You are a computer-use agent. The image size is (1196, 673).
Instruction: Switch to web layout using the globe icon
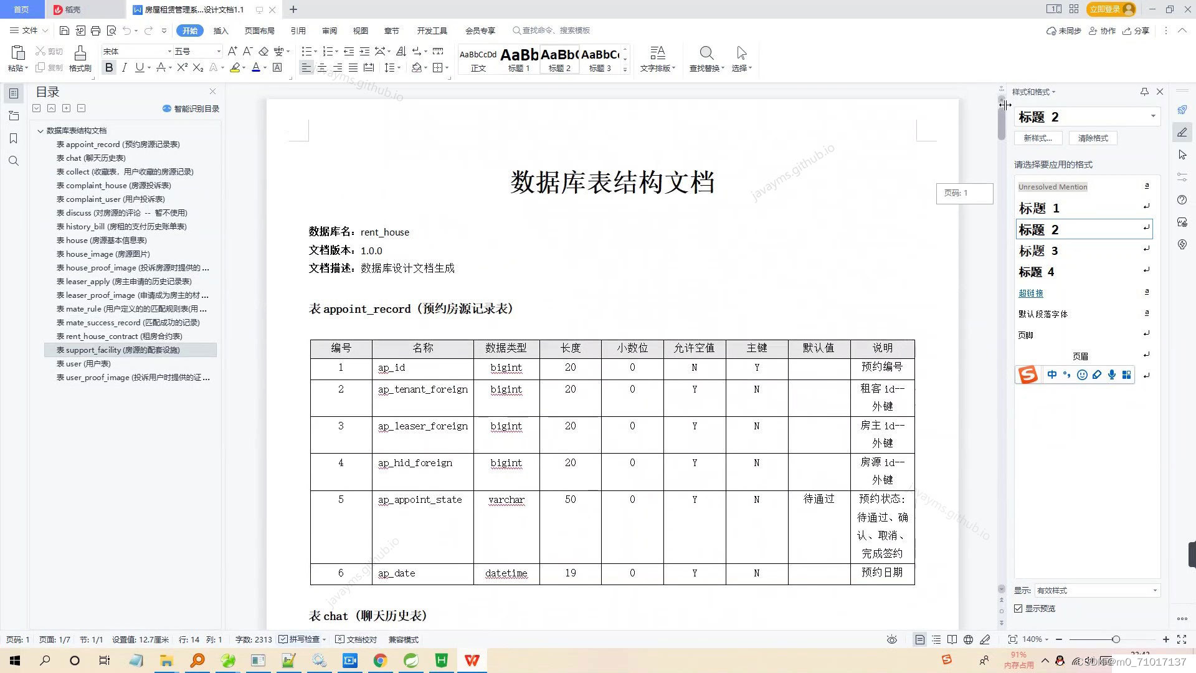(968, 639)
